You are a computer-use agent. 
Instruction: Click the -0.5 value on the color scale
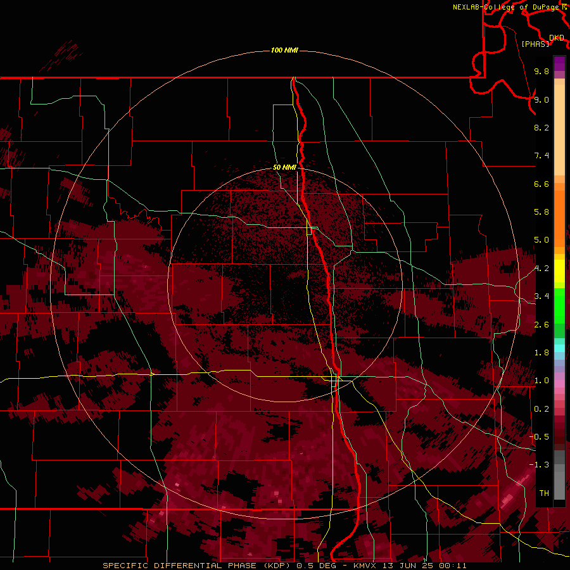click(540, 437)
